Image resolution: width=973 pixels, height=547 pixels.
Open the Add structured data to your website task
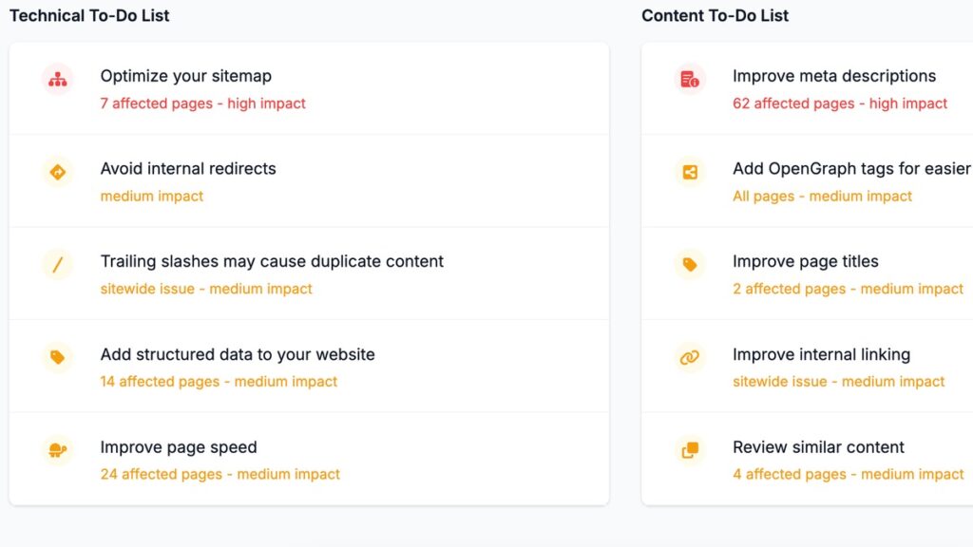pos(238,354)
